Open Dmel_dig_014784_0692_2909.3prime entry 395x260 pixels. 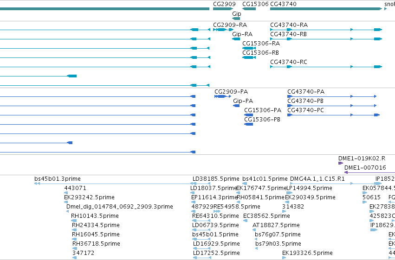120,207
